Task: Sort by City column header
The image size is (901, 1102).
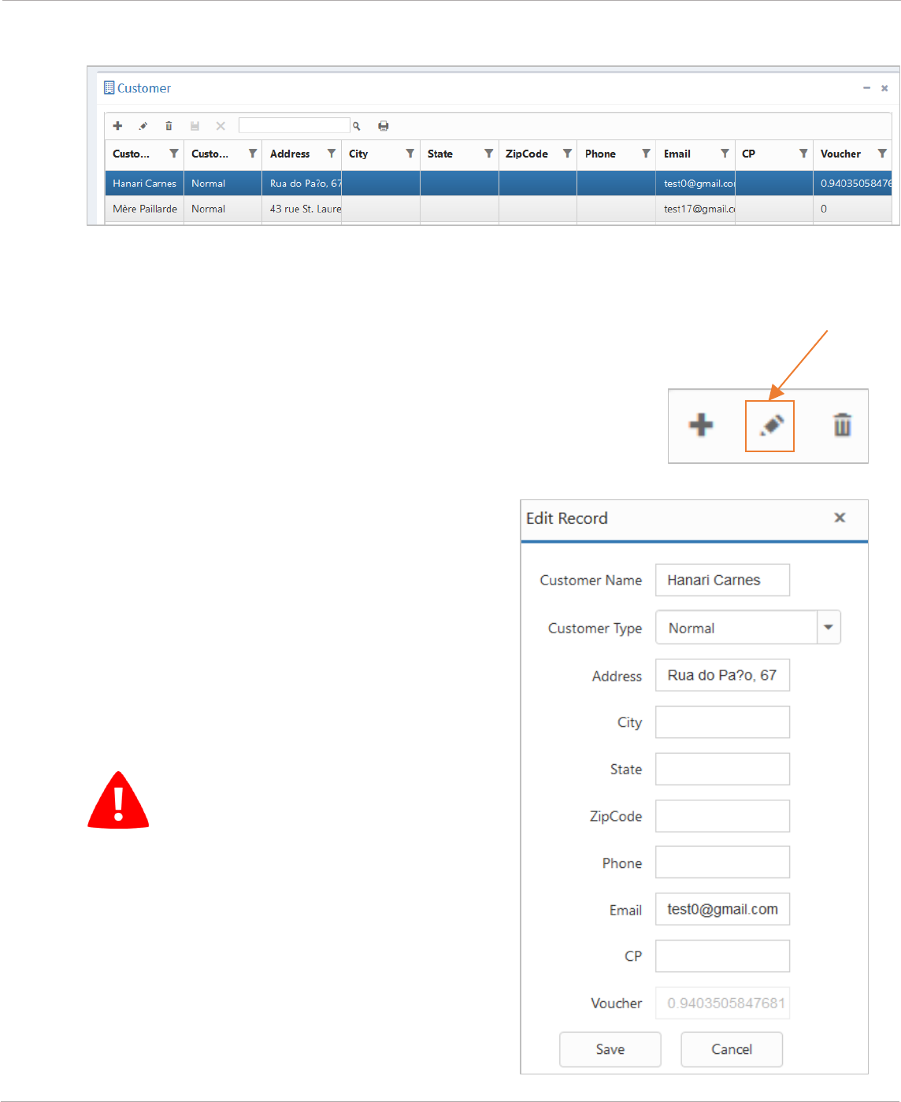Action: coord(358,154)
